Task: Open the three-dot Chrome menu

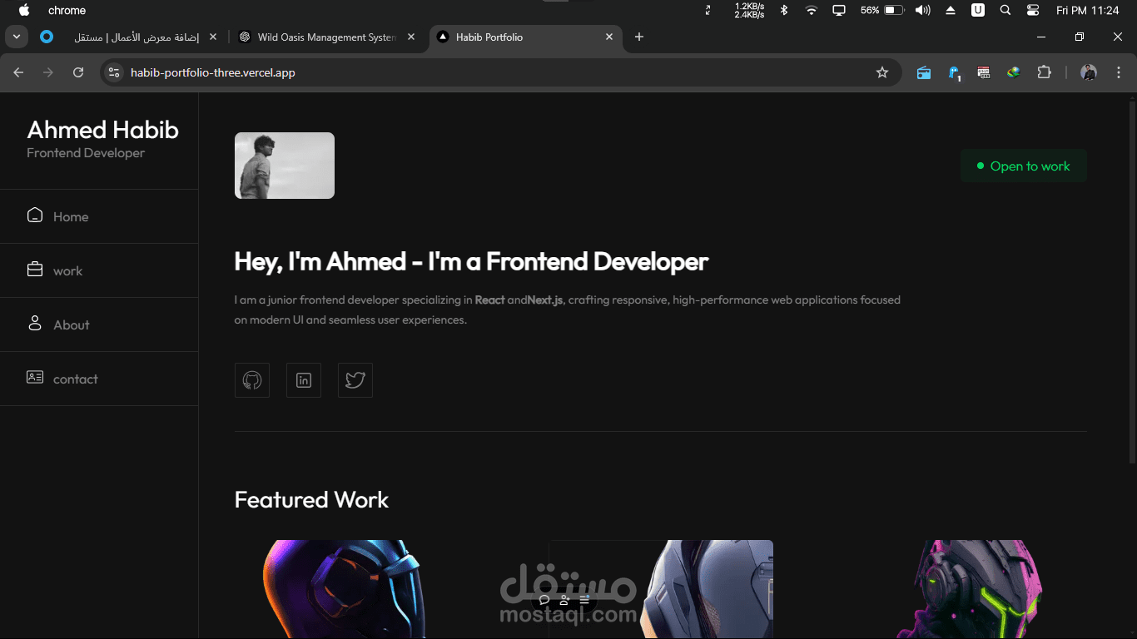Action: click(1118, 72)
